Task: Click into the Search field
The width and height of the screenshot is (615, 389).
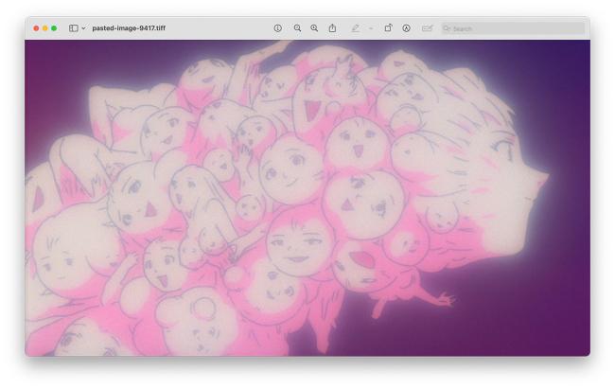Action: pos(516,28)
